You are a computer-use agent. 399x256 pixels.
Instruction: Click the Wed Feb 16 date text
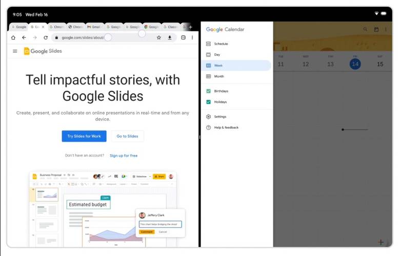[x=36, y=14]
